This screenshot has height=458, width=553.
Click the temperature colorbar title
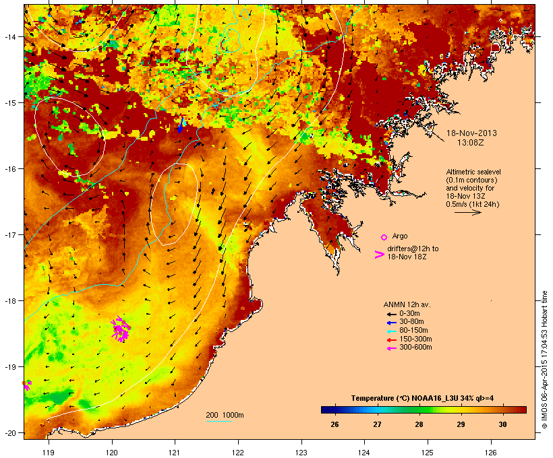[x=423, y=398]
